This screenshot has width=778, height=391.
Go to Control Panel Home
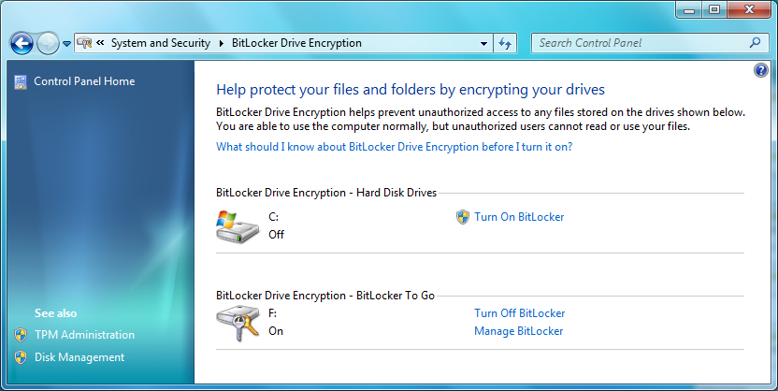tap(84, 81)
